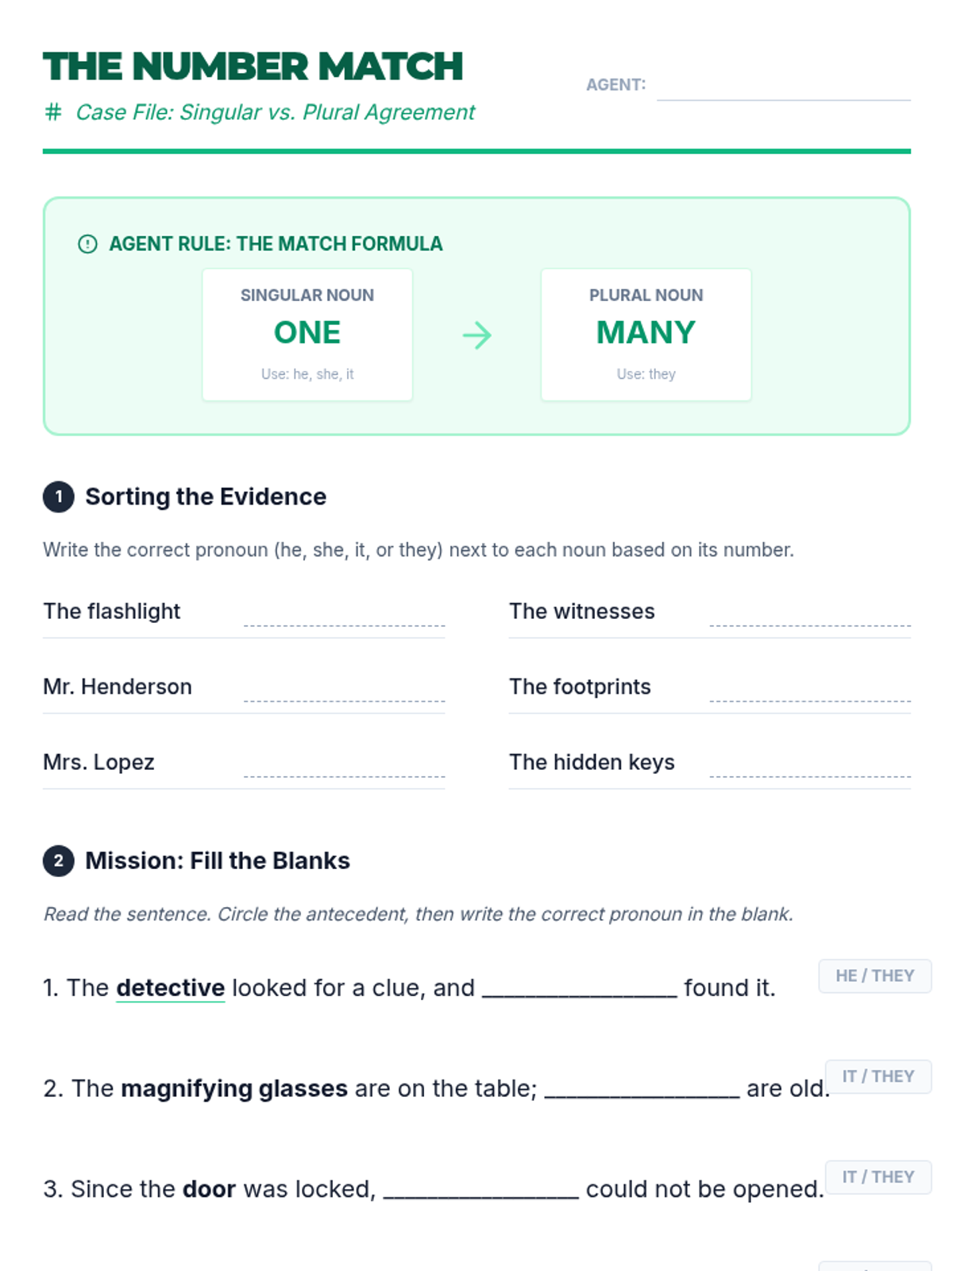Click the hash icon beside Case File subtitle
This screenshot has height=1271, width=953.
[53, 112]
